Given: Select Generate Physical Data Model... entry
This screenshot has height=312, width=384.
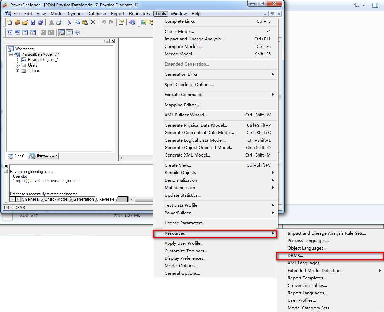Looking at the screenshot, I should coord(219,125).
